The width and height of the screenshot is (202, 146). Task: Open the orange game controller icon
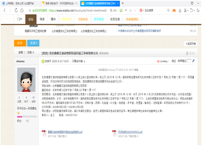pyautogui.click(x=174, y=10)
